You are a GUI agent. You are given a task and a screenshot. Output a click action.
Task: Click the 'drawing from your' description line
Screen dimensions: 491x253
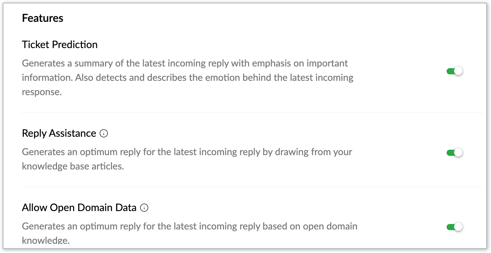(x=187, y=152)
